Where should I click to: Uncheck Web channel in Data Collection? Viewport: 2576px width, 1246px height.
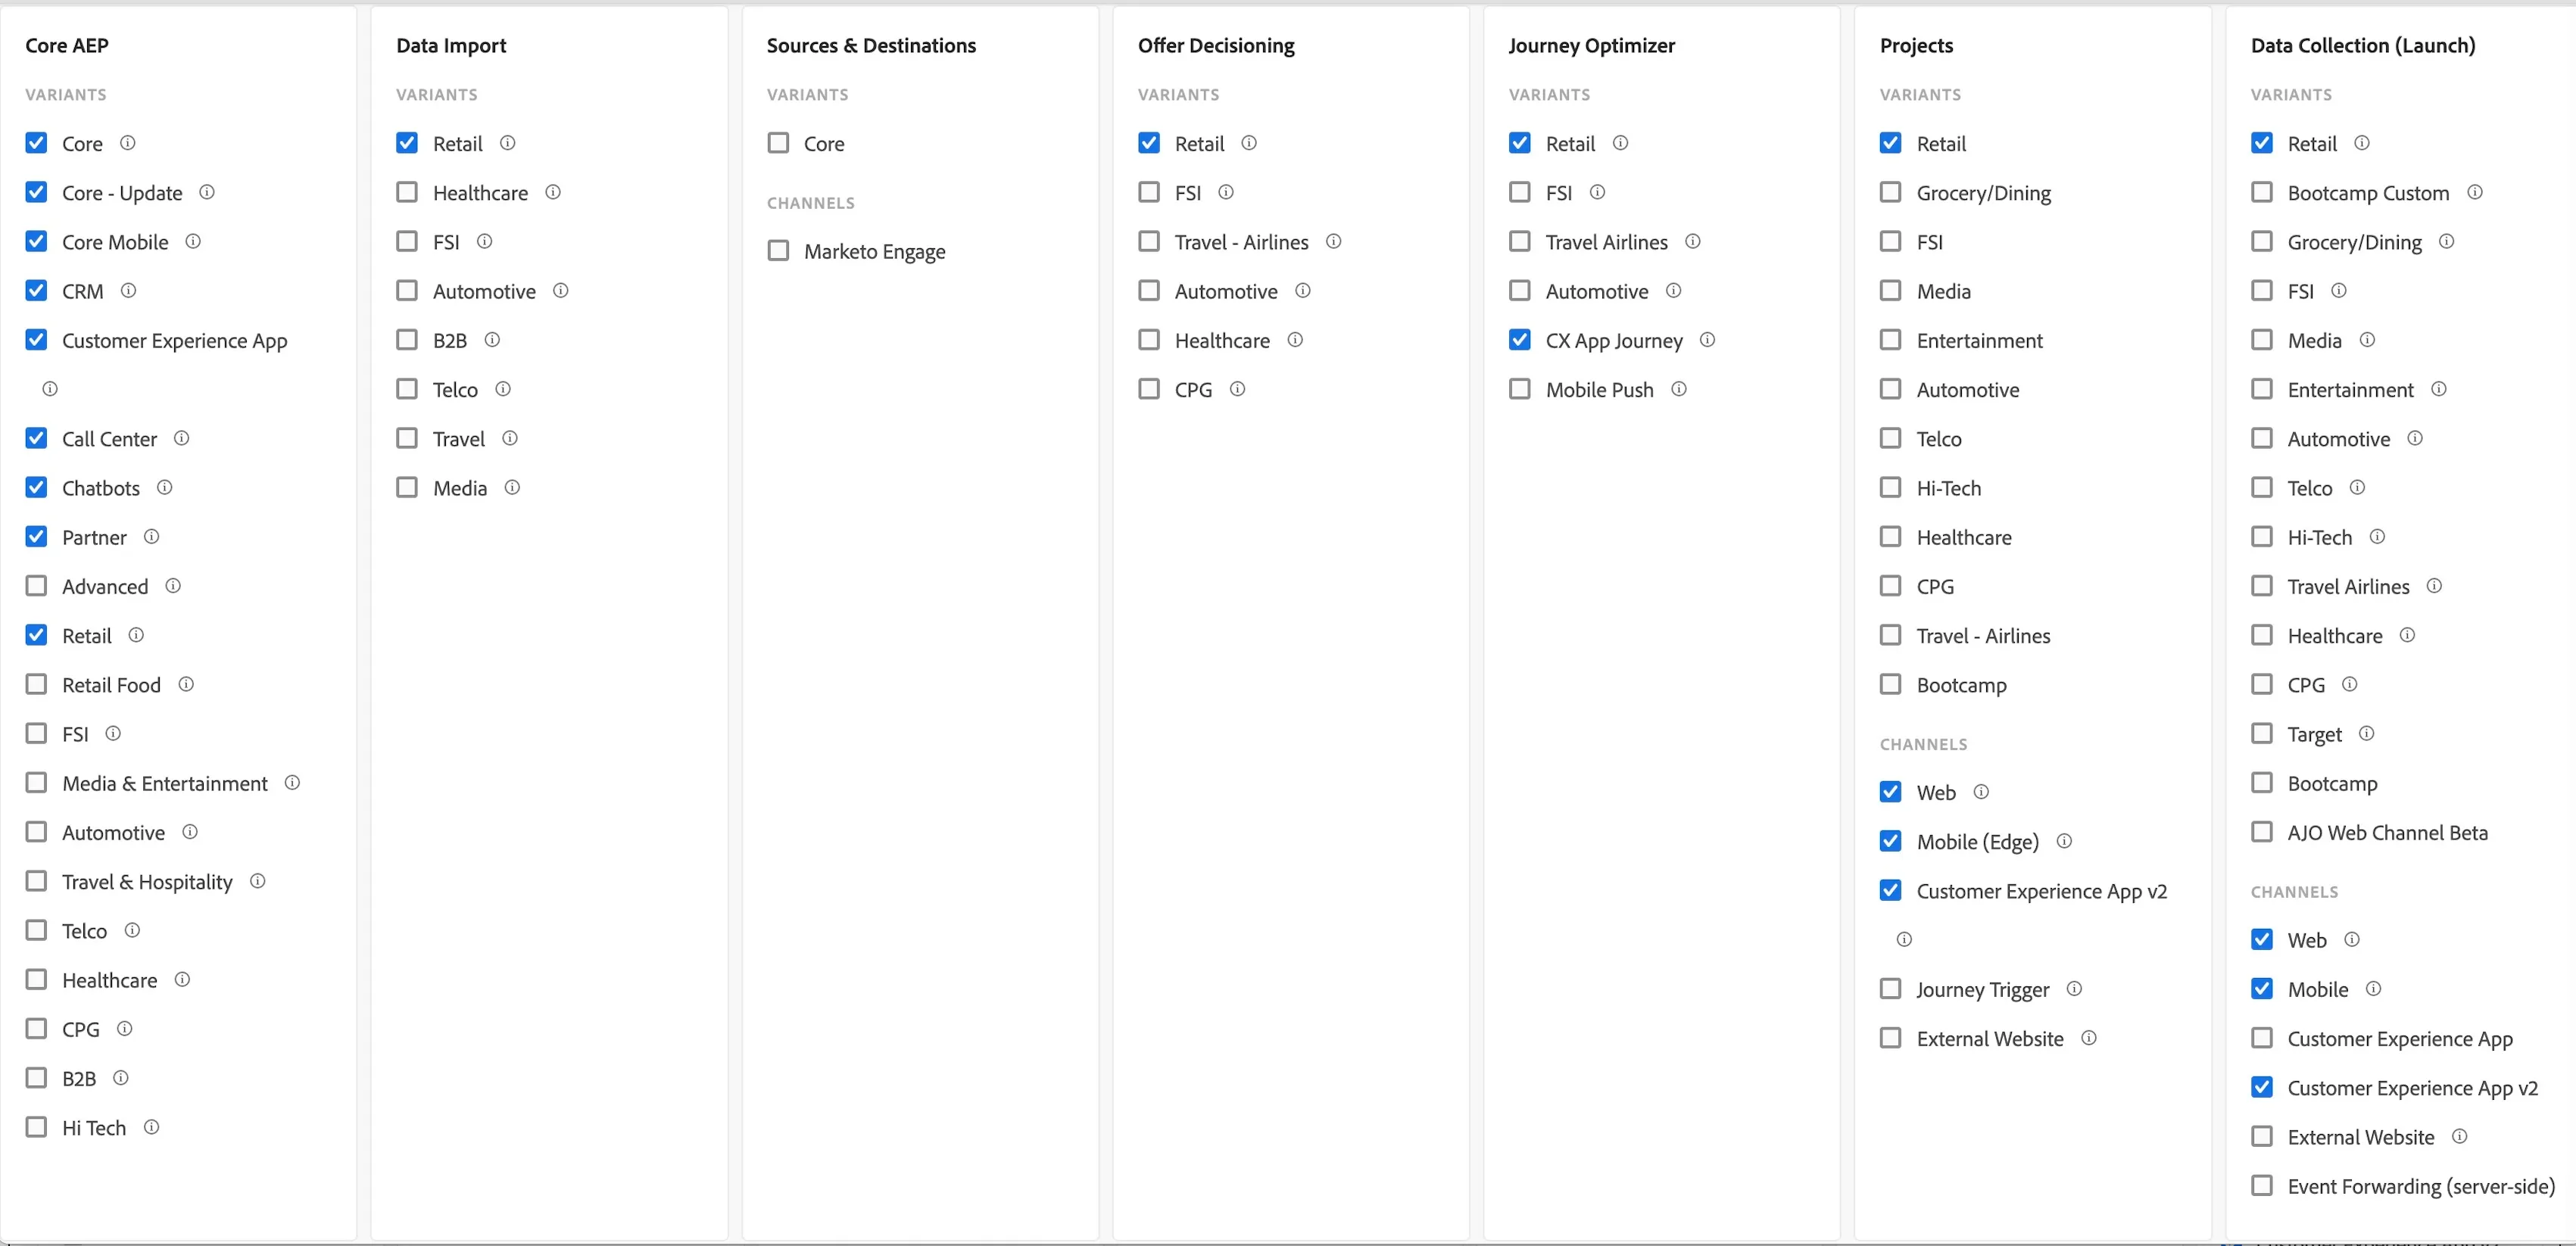tap(2262, 939)
